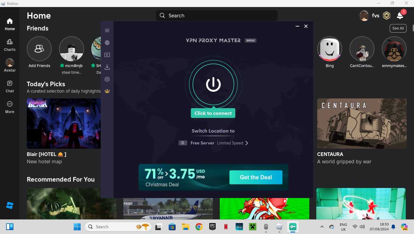Open the volume speaker tray icon
The width and height of the screenshot is (414, 234).
362,227
